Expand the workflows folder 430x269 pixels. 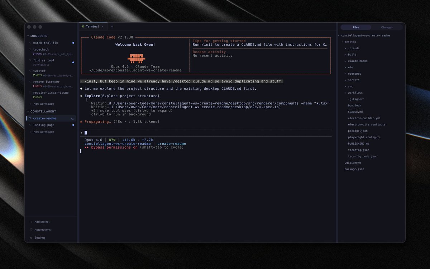pos(346,93)
